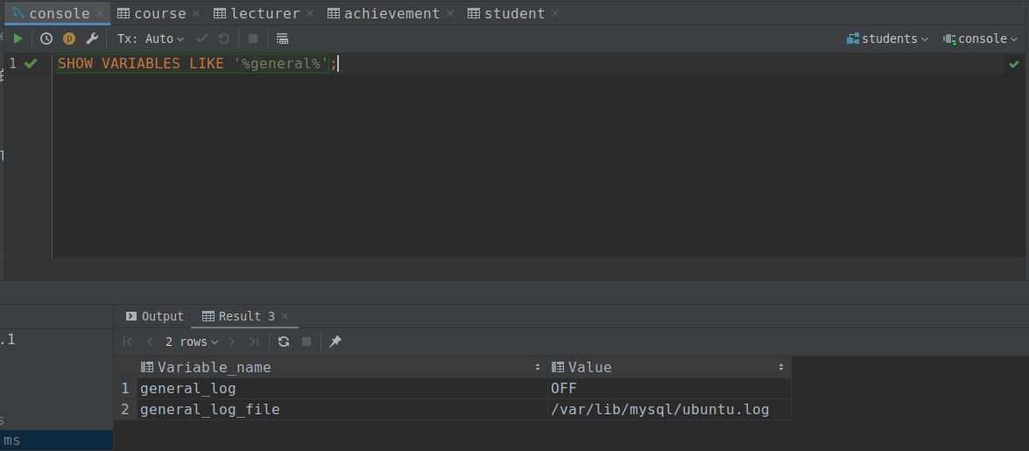The width and height of the screenshot is (1029, 451).
Task: Pin the Result 3 tab
Action: (335, 342)
